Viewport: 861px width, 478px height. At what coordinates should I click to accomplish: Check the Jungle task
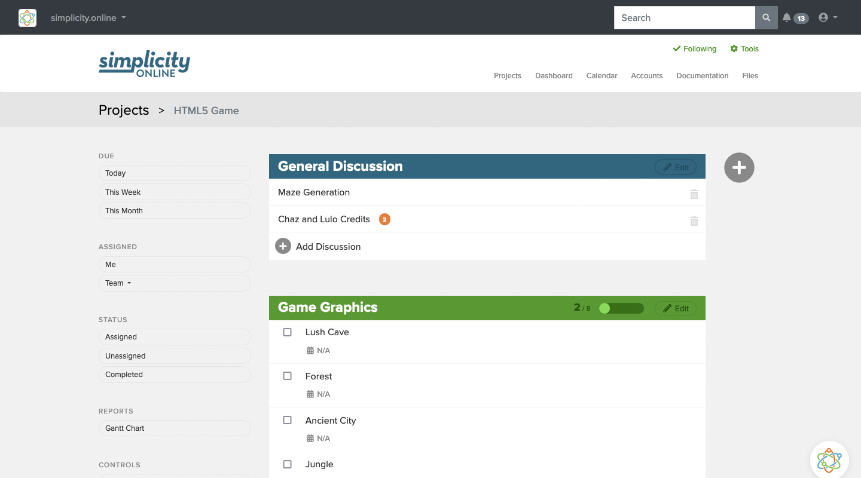click(288, 464)
